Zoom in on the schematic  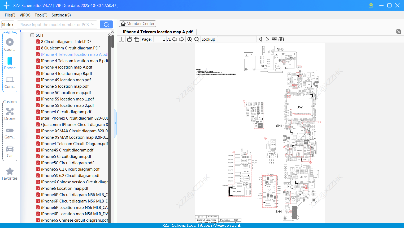pyautogui.click(x=190, y=39)
